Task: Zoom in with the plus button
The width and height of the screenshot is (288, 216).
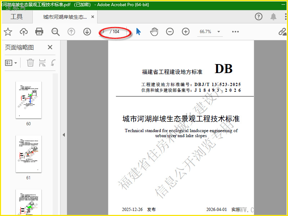Action: 186,32
